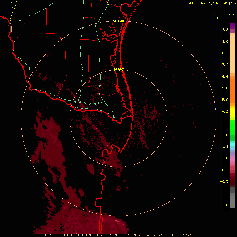Click the 5.0 legend value
This screenshot has height=237, width=237.
(x=225, y=100)
